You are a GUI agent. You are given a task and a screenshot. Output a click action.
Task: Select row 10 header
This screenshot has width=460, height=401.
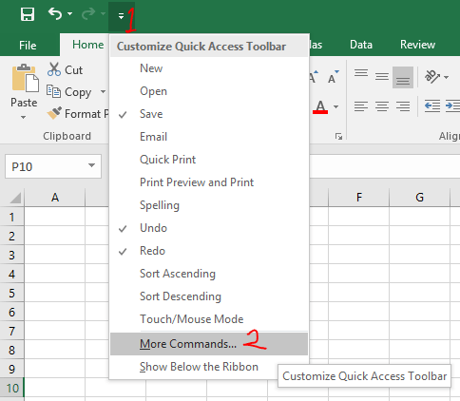tap(11, 388)
